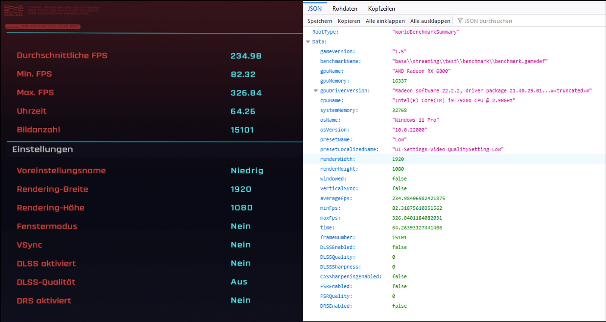Click the averageFps value
Image resolution: width=606 pixels, height=322 pixels.
point(418,198)
